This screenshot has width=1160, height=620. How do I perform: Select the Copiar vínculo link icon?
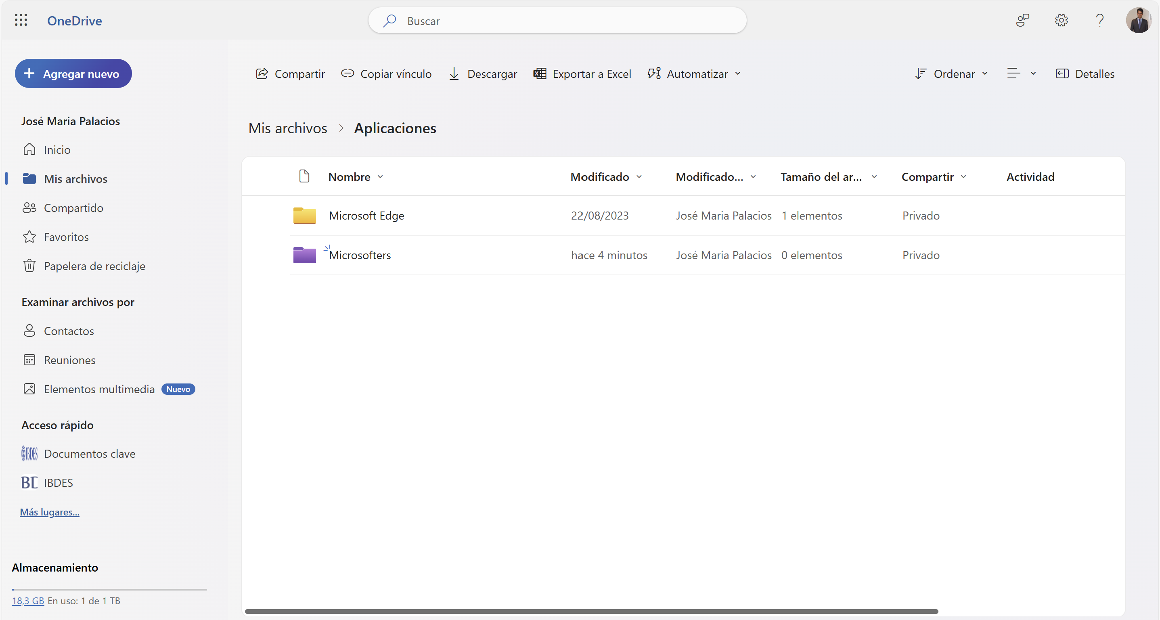tap(347, 73)
